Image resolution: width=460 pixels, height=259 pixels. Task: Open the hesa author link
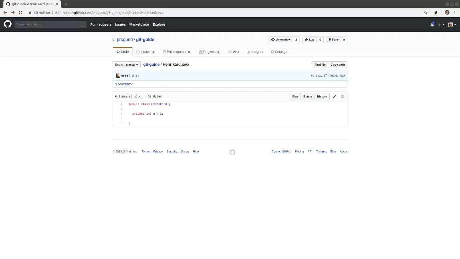coord(124,75)
